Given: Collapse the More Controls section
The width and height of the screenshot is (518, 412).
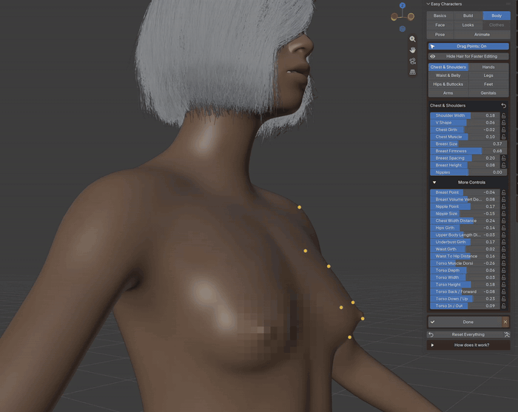Looking at the screenshot, I should coord(468,182).
